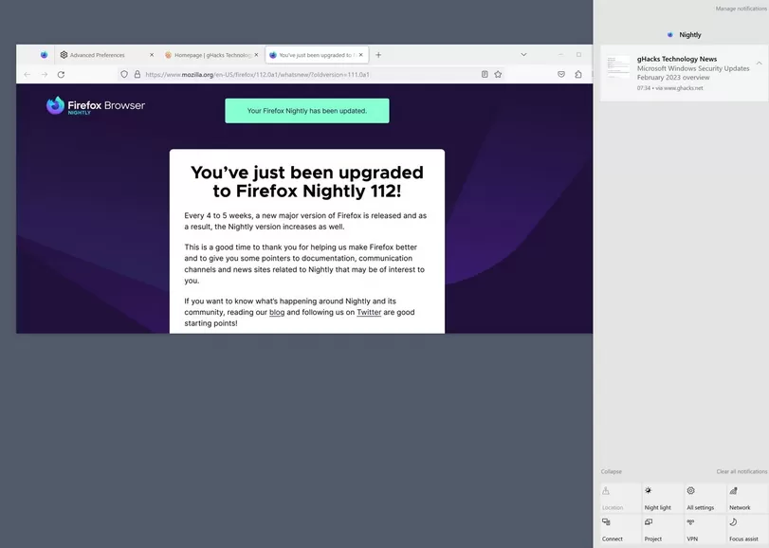The width and height of the screenshot is (769, 548).
Task: Open the Twitter link in the article
Action: click(369, 312)
